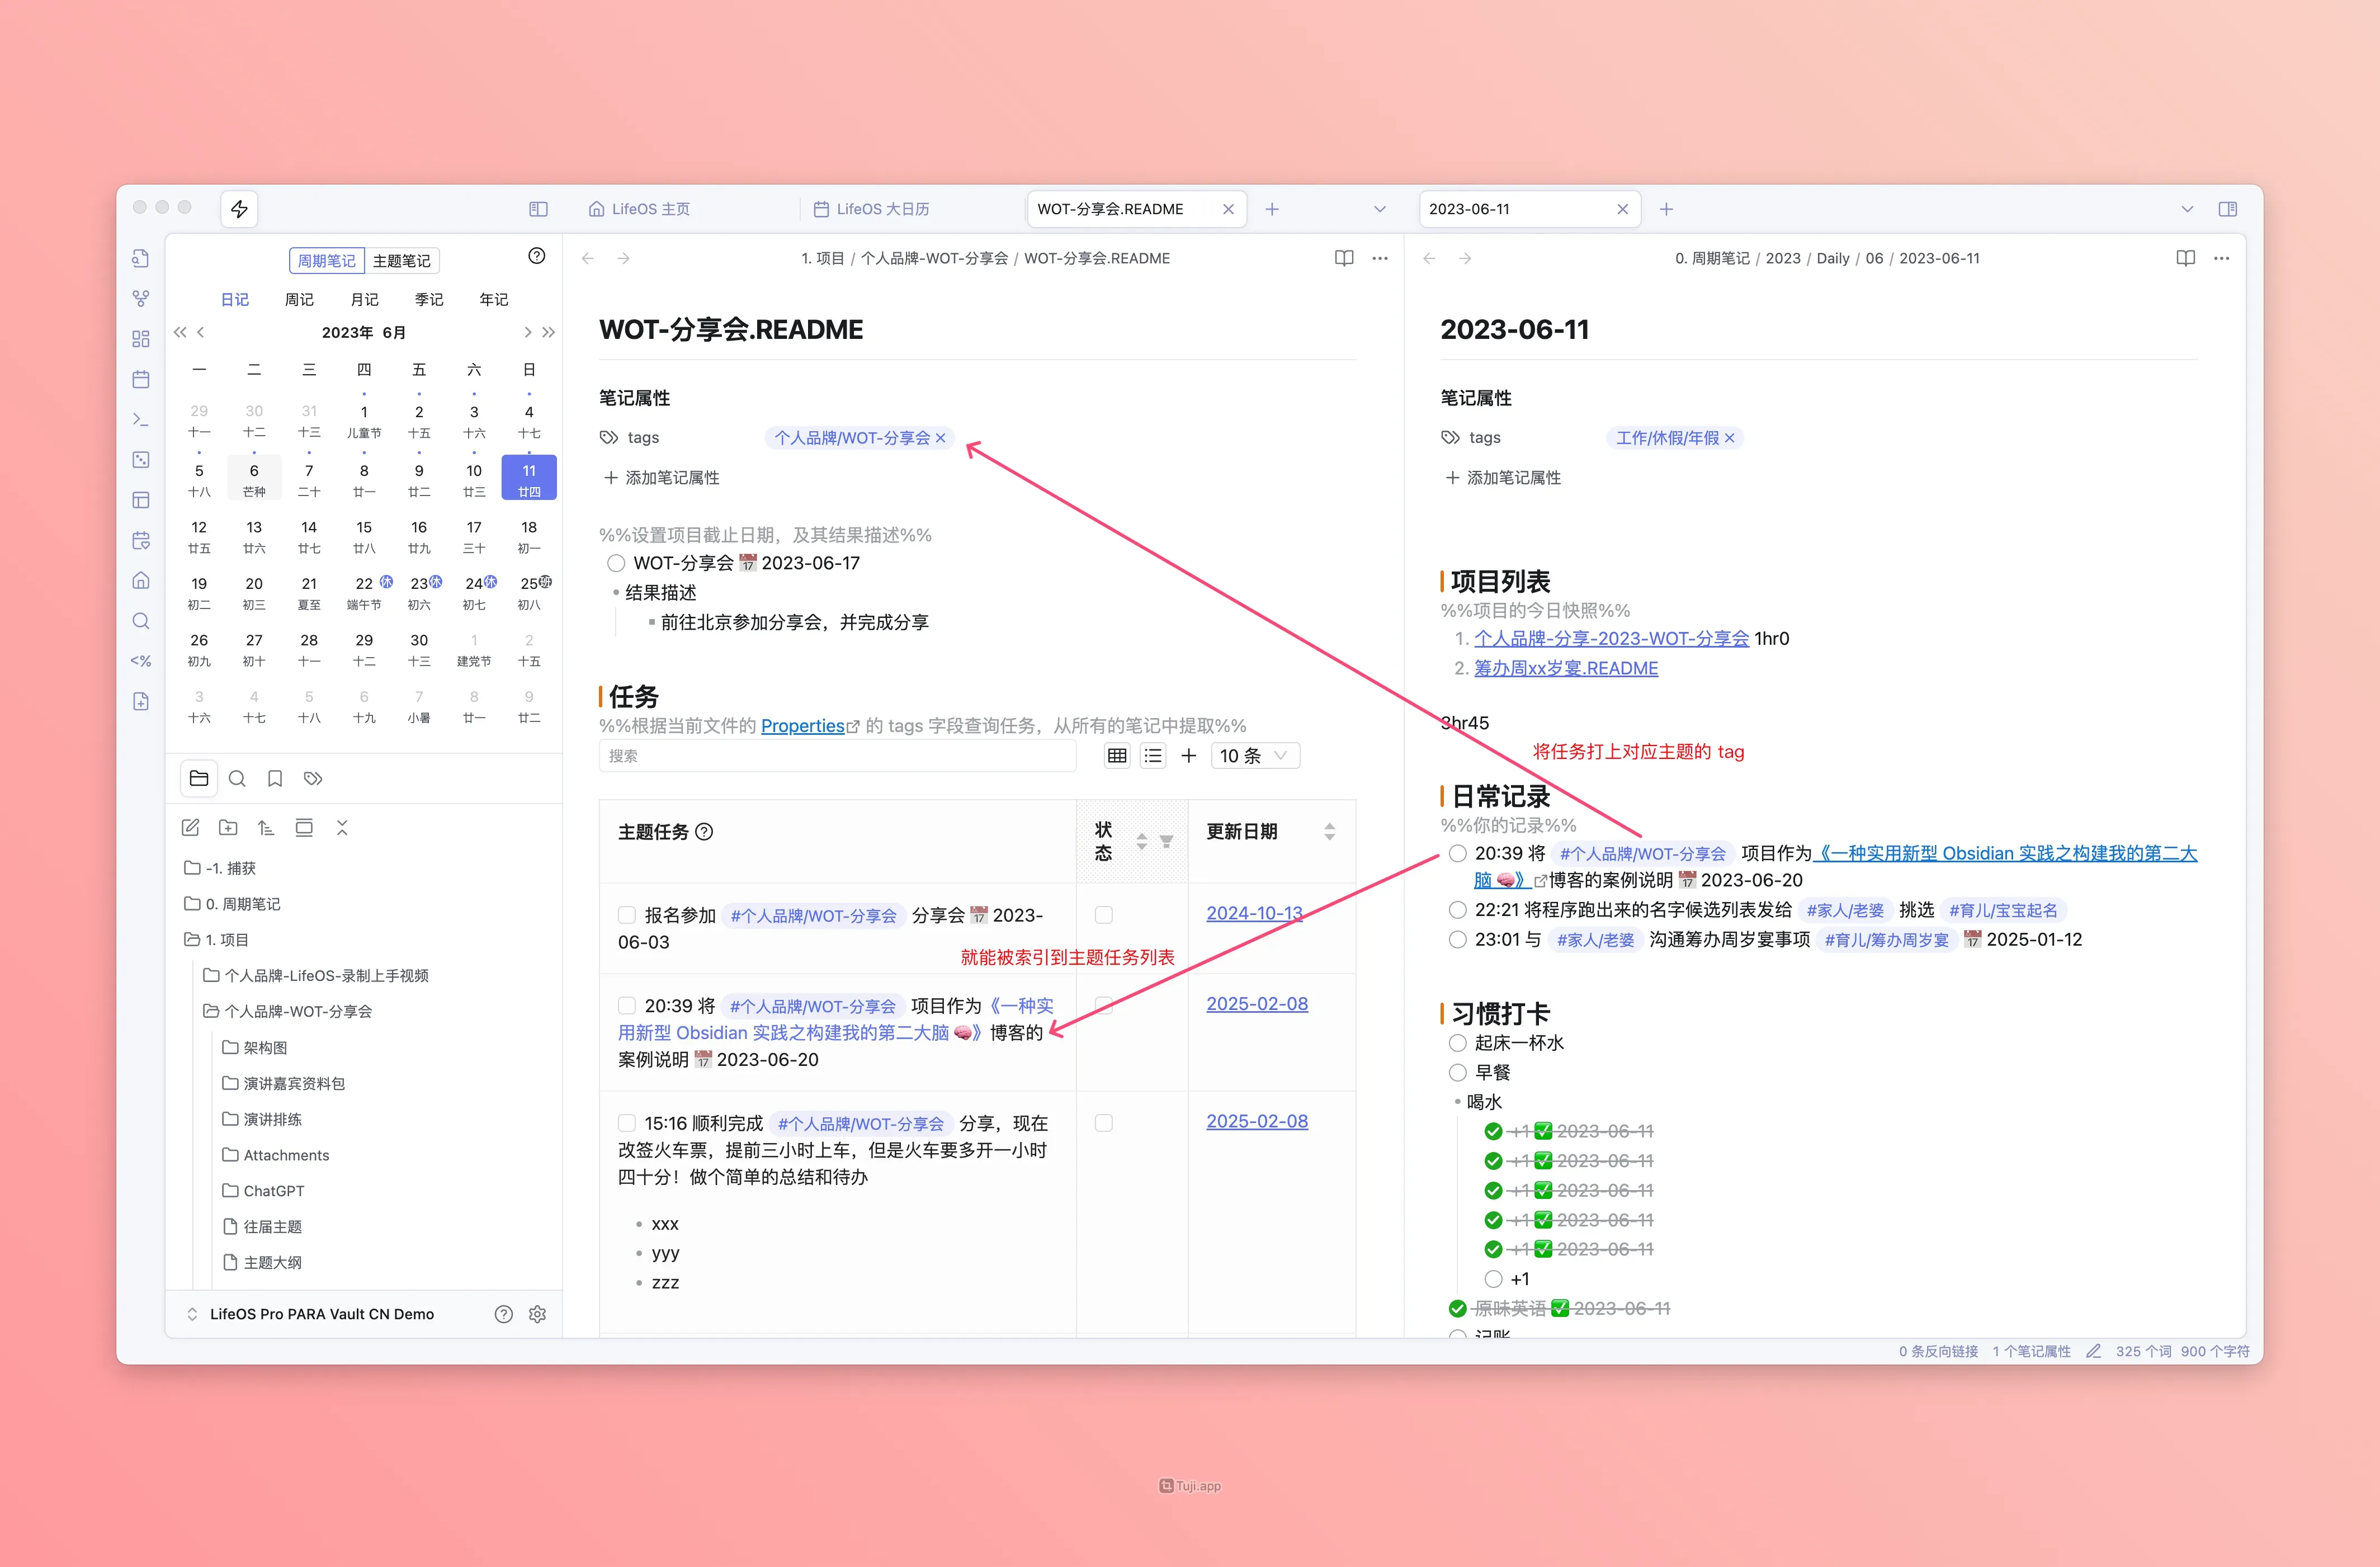
Task: Open vault settings gear icon
Action: point(537,1314)
